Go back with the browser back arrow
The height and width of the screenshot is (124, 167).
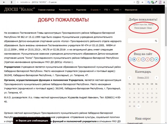tap(4, 2)
